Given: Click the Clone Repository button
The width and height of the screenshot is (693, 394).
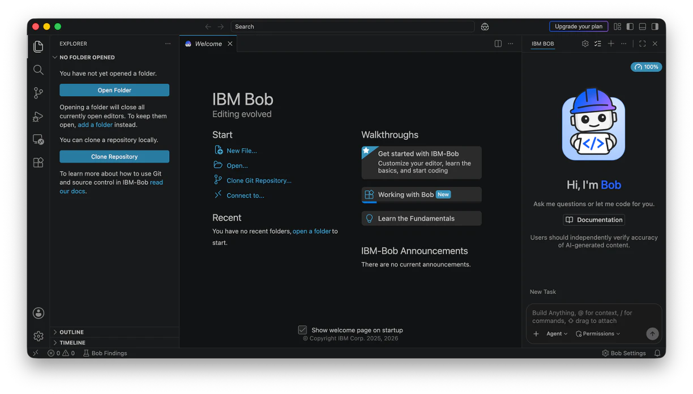Looking at the screenshot, I should pyautogui.click(x=114, y=157).
